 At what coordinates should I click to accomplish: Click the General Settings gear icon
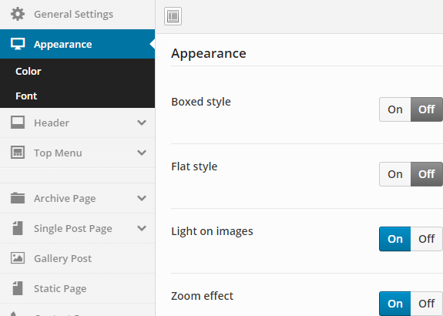coord(18,14)
